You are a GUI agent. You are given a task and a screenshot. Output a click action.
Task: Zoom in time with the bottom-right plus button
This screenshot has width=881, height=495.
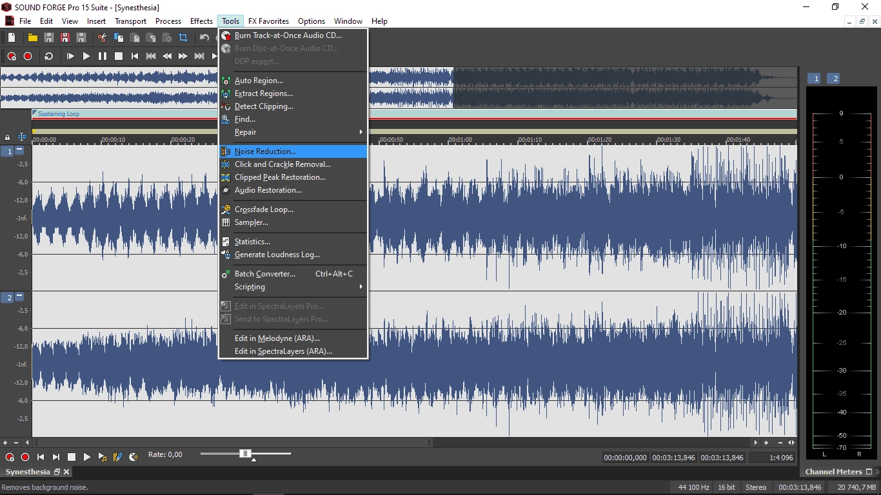766,443
